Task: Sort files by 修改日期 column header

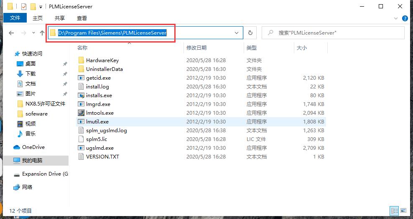Action: (x=196, y=48)
